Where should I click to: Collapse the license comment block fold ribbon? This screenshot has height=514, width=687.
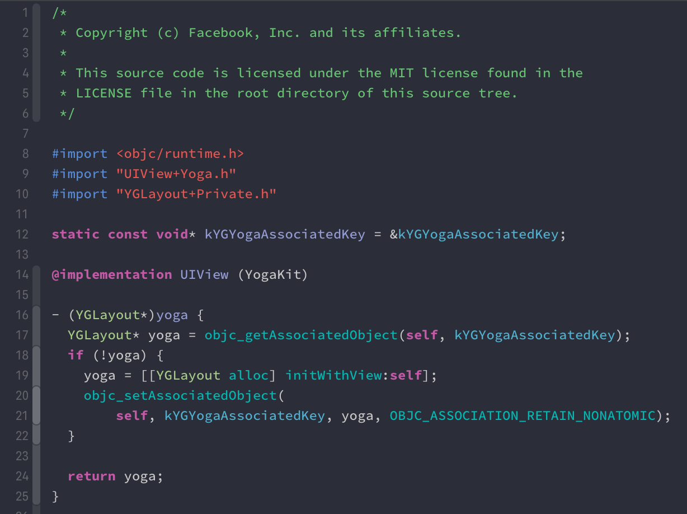tap(36, 63)
